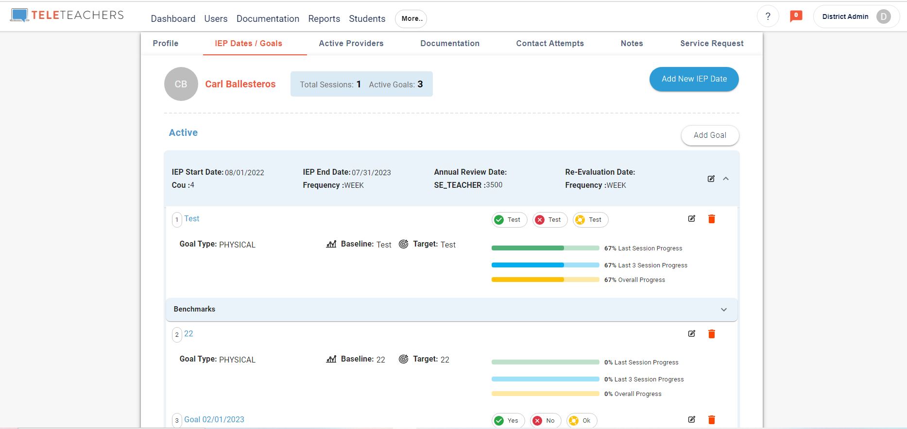Image resolution: width=907 pixels, height=429 pixels.
Task: Open the Reports menu item
Action: click(x=324, y=18)
